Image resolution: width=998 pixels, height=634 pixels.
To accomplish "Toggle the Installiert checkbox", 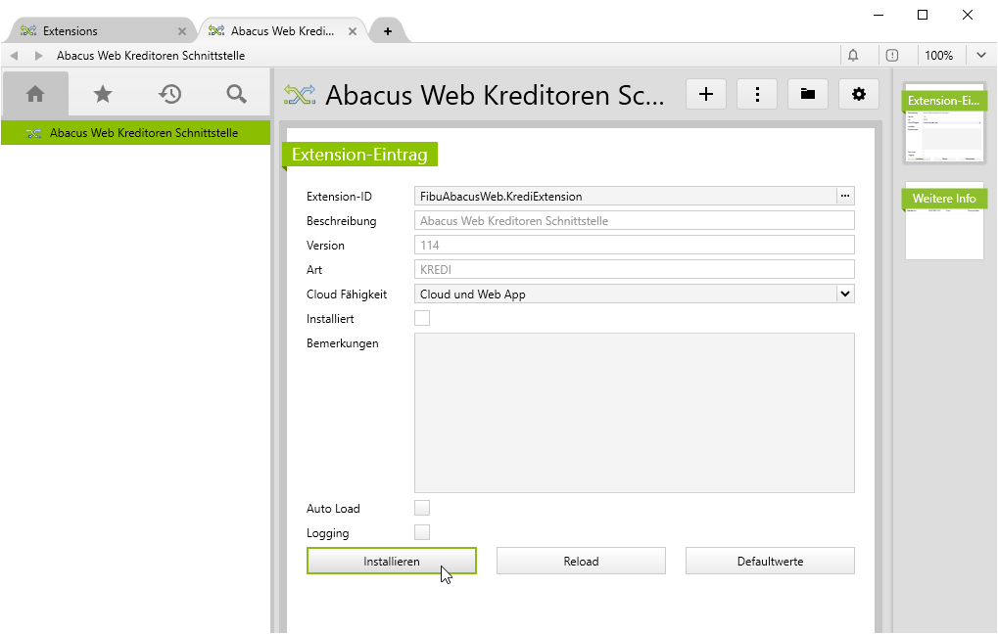I will click(x=422, y=318).
